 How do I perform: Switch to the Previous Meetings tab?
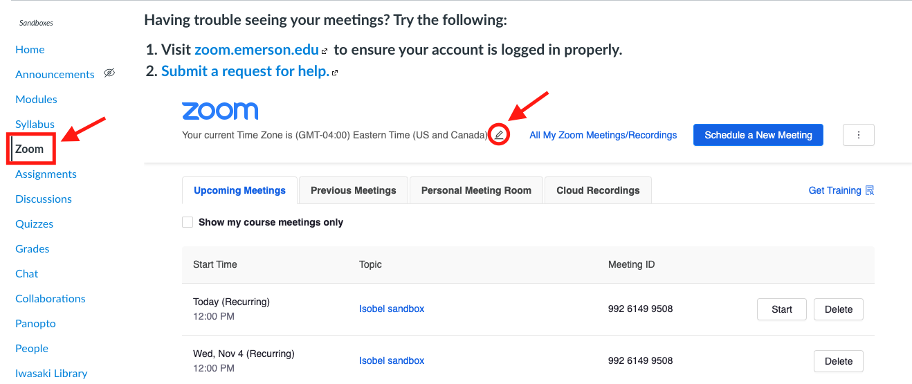click(x=353, y=190)
